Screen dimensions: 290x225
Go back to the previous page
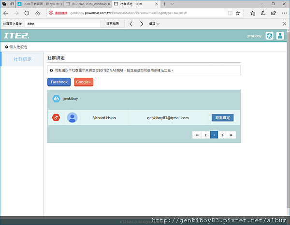[6, 13]
